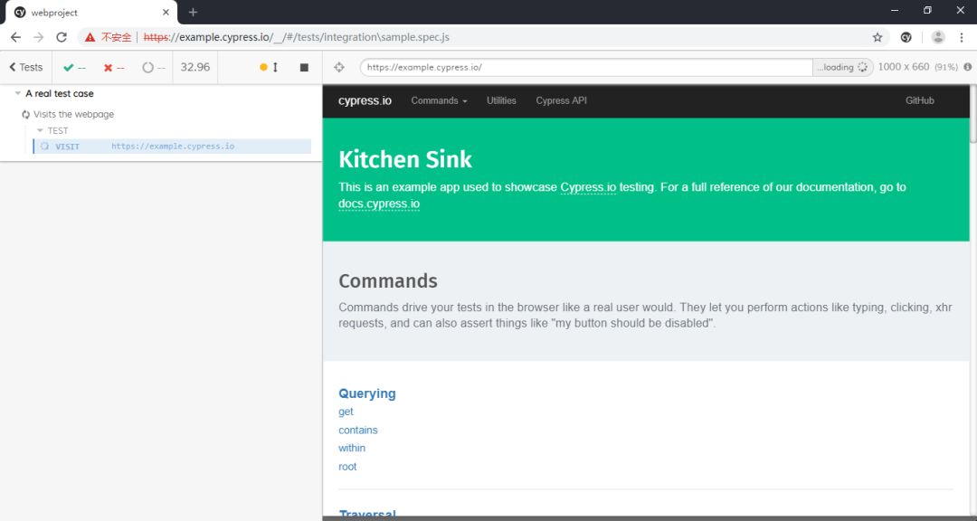This screenshot has width=977, height=521.
Task: Click the Cypress runner URL field
Action: [x=585, y=67]
